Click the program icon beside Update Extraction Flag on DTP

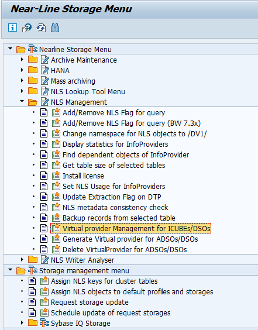pyautogui.click(x=56, y=197)
